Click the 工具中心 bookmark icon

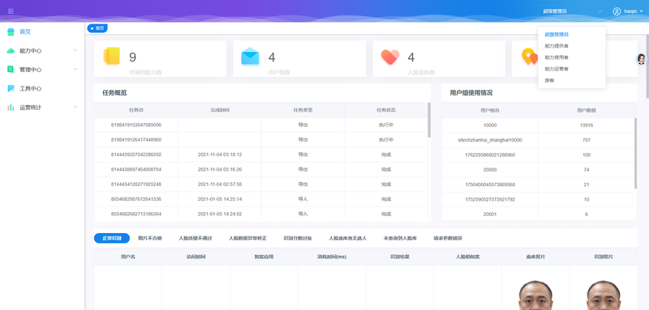tap(11, 88)
